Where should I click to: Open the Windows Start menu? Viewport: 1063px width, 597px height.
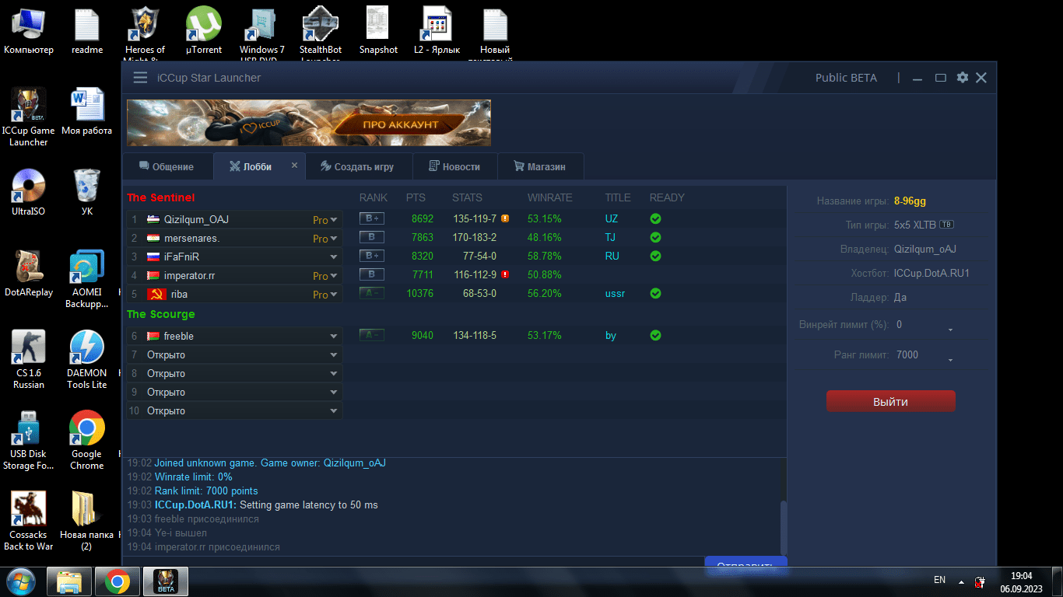click(x=21, y=581)
